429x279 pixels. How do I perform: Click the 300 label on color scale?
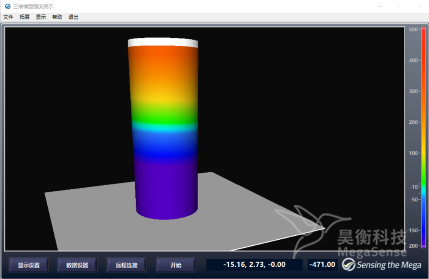pyautogui.click(x=413, y=91)
